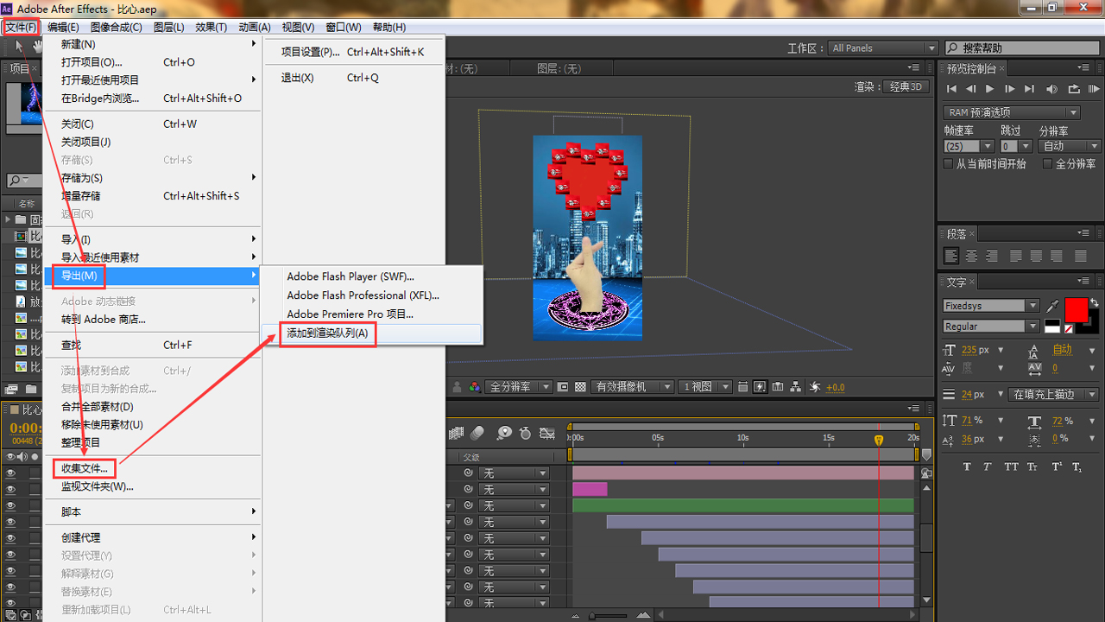Open 效果(T) menu in menu bar
The height and width of the screenshot is (622, 1105).
coord(212,28)
